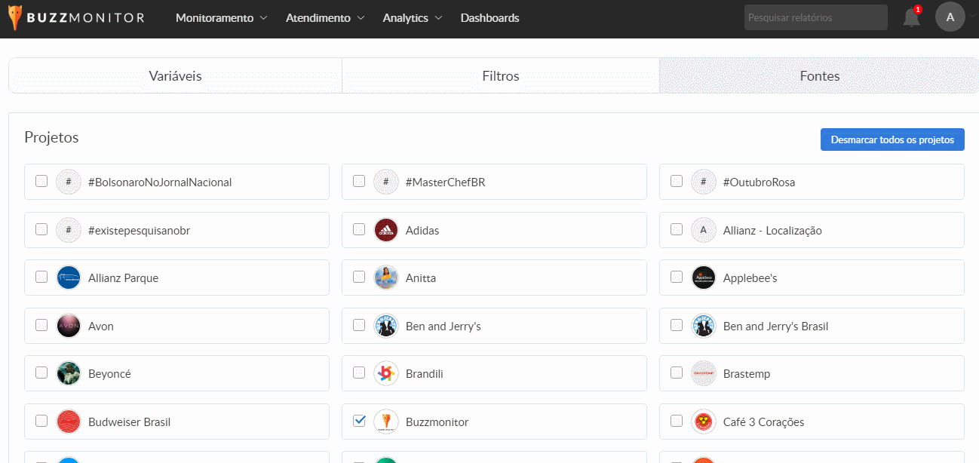This screenshot has width=979, height=463.
Task: Click the Pesquisar relatórios search field
Action: click(815, 17)
